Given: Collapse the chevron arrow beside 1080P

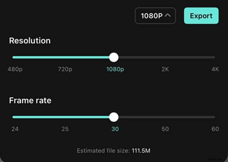Looking at the screenshot, I should [168, 15].
